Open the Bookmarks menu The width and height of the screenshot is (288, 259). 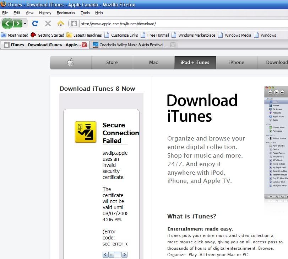[x=66, y=13]
